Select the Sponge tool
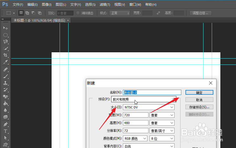Viewport: 236px width, 148px height. (5, 117)
